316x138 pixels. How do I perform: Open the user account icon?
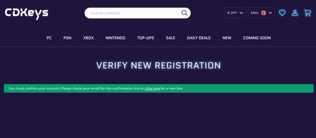click(x=295, y=13)
